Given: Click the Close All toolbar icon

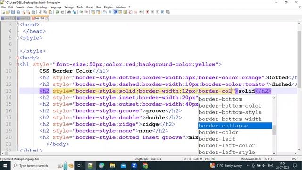Looking at the screenshot, I should point(28,12).
